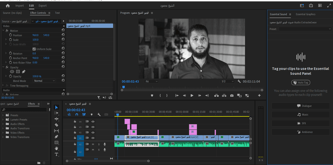Hide the V2 track output
333x165 pixels.
click(93, 132)
